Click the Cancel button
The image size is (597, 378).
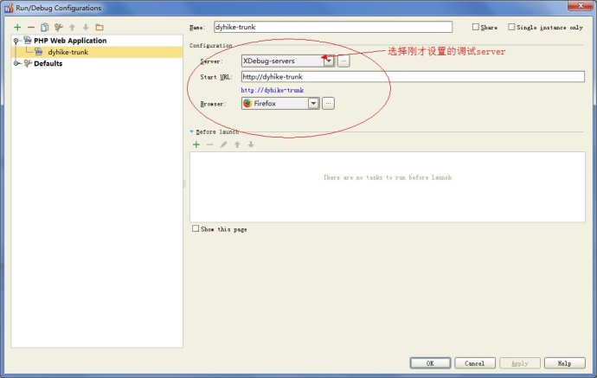(x=475, y=363)
